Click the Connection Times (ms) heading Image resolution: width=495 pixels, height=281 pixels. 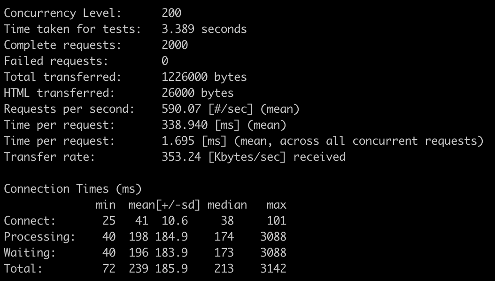pos(73,189)
